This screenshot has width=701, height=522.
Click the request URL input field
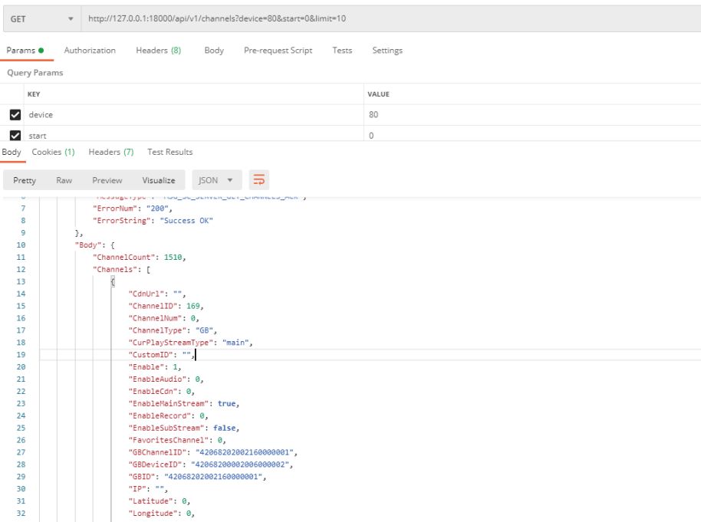pyautogui.click(x=383, y=18)
